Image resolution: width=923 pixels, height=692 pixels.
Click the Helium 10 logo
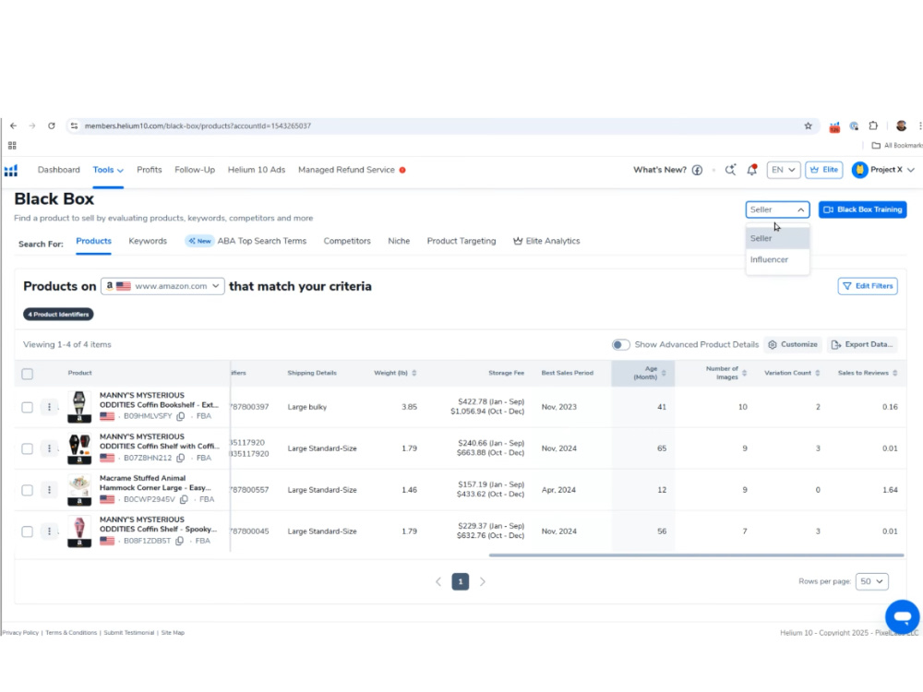11,170
